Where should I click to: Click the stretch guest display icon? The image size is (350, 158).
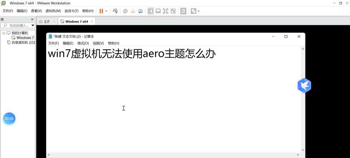coord(193,11)
